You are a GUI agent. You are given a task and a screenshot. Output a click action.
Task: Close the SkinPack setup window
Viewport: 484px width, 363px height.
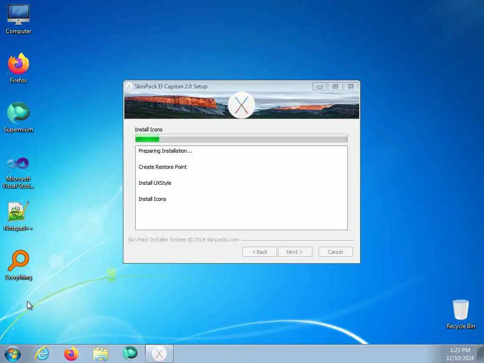point(351,86)
